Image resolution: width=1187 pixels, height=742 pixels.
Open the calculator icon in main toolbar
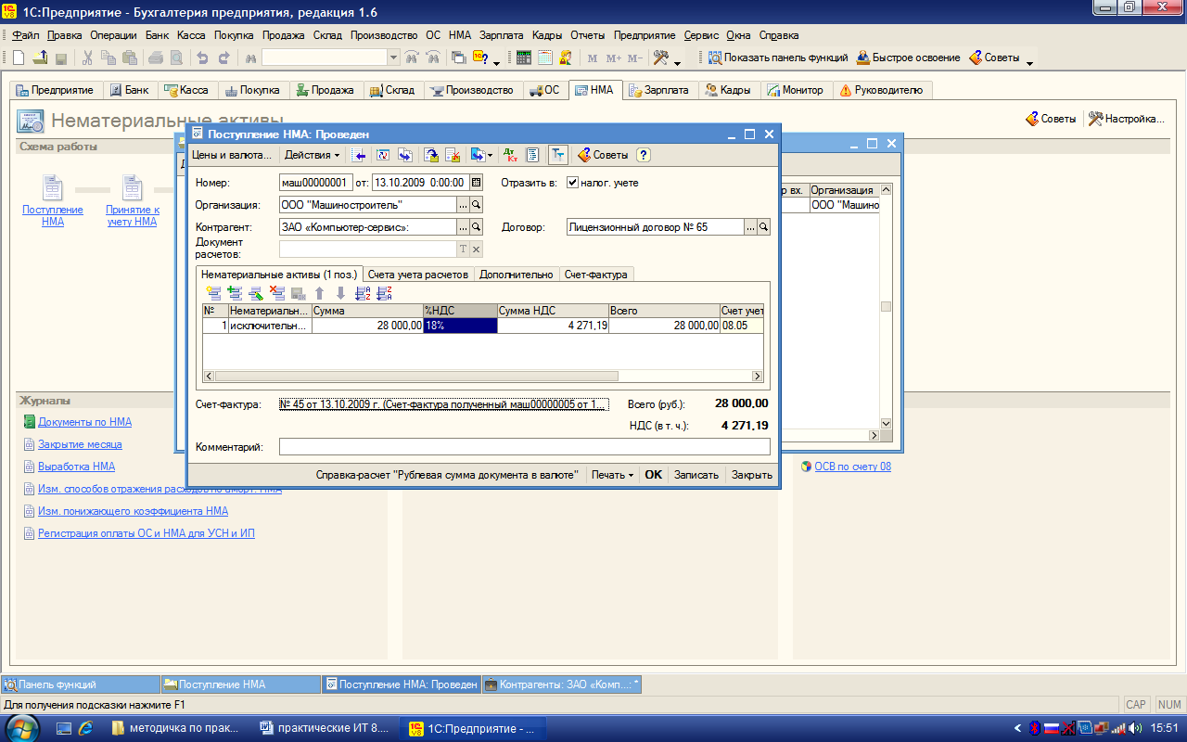(524, 58)
